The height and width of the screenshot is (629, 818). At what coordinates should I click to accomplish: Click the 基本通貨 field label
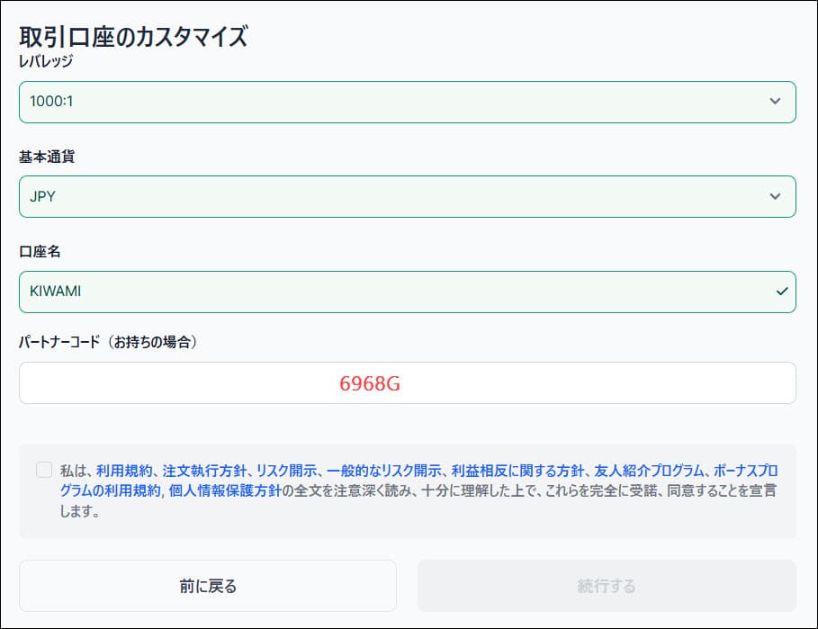[47, 157]
